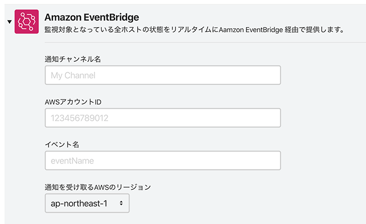Click the hexagon graphic inside the pink icon

pos(27,22)
